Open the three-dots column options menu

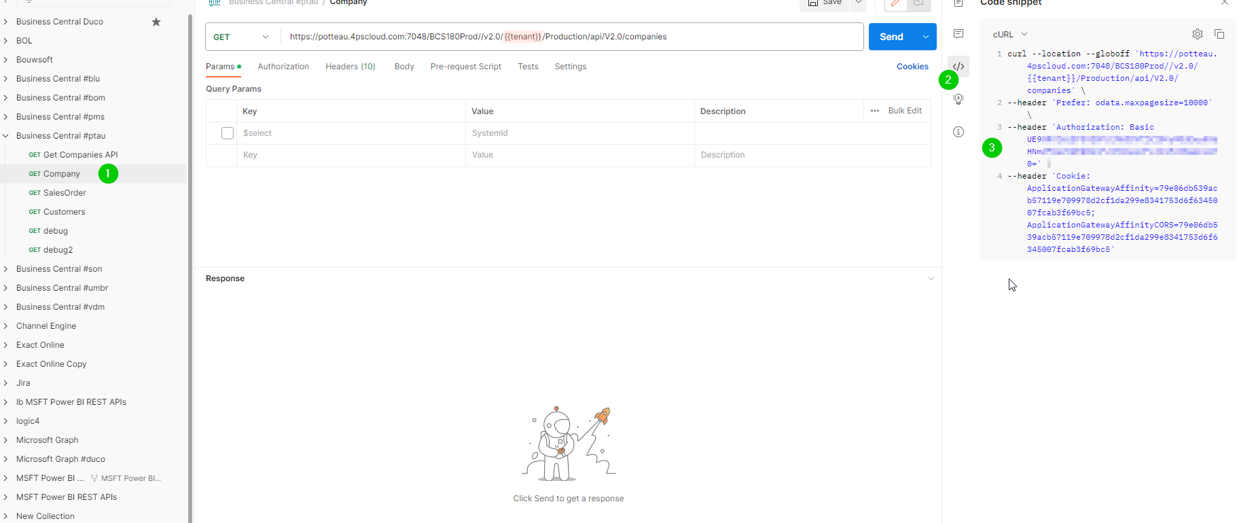(875, 111)
